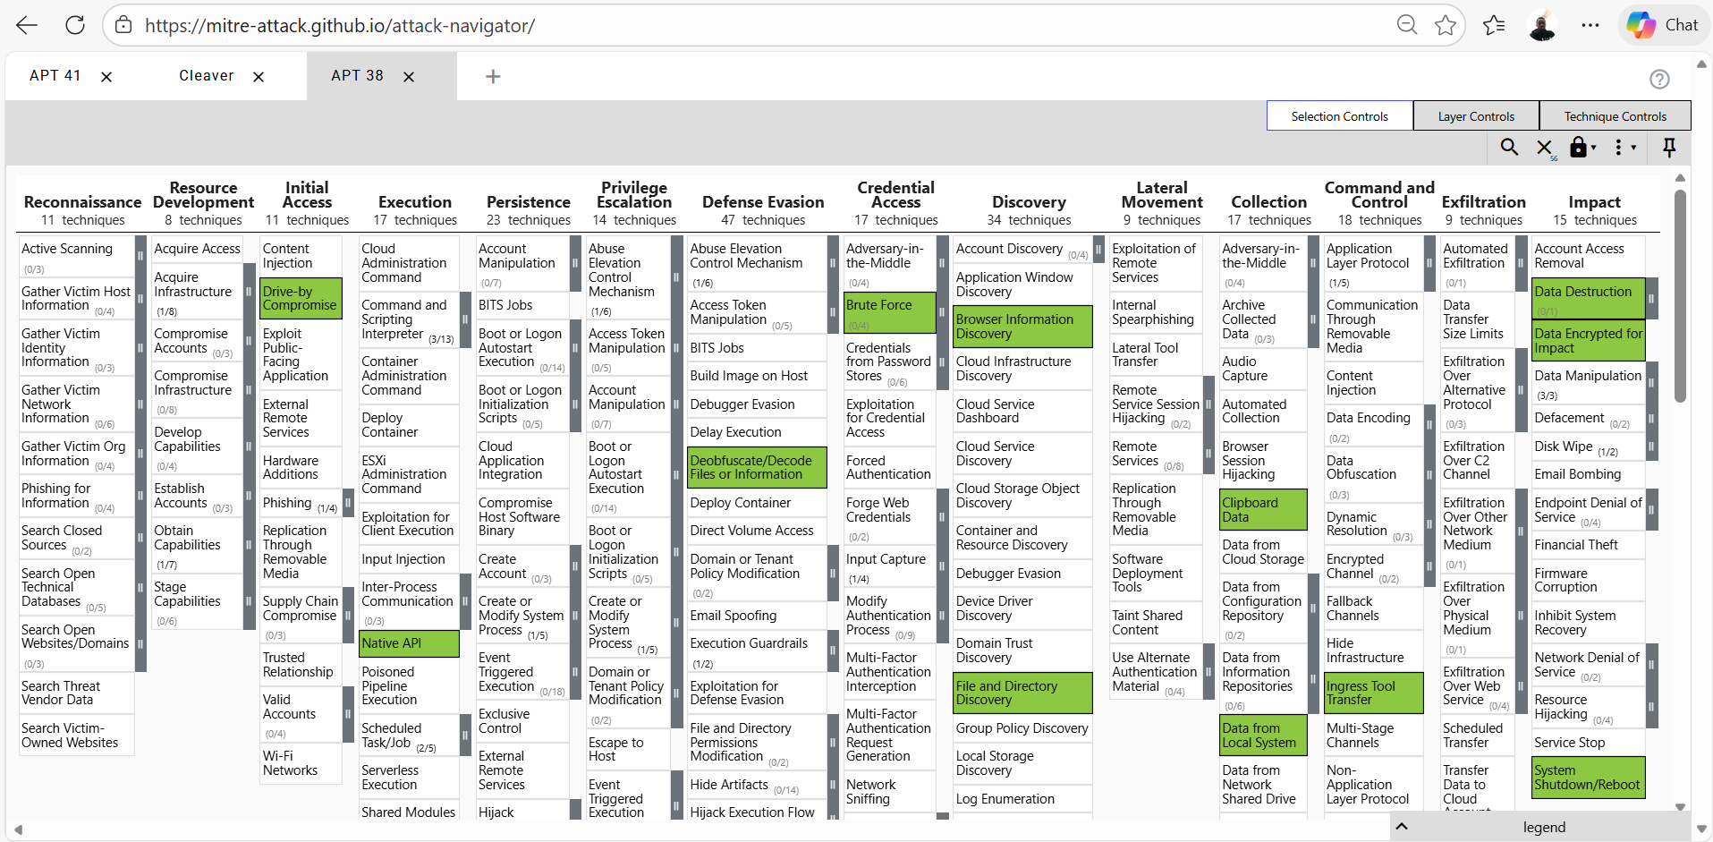Select Email Bombing technique

click(x=1588, y=474)
